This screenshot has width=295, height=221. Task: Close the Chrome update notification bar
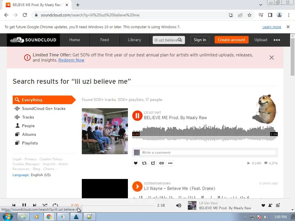point(288,27)
